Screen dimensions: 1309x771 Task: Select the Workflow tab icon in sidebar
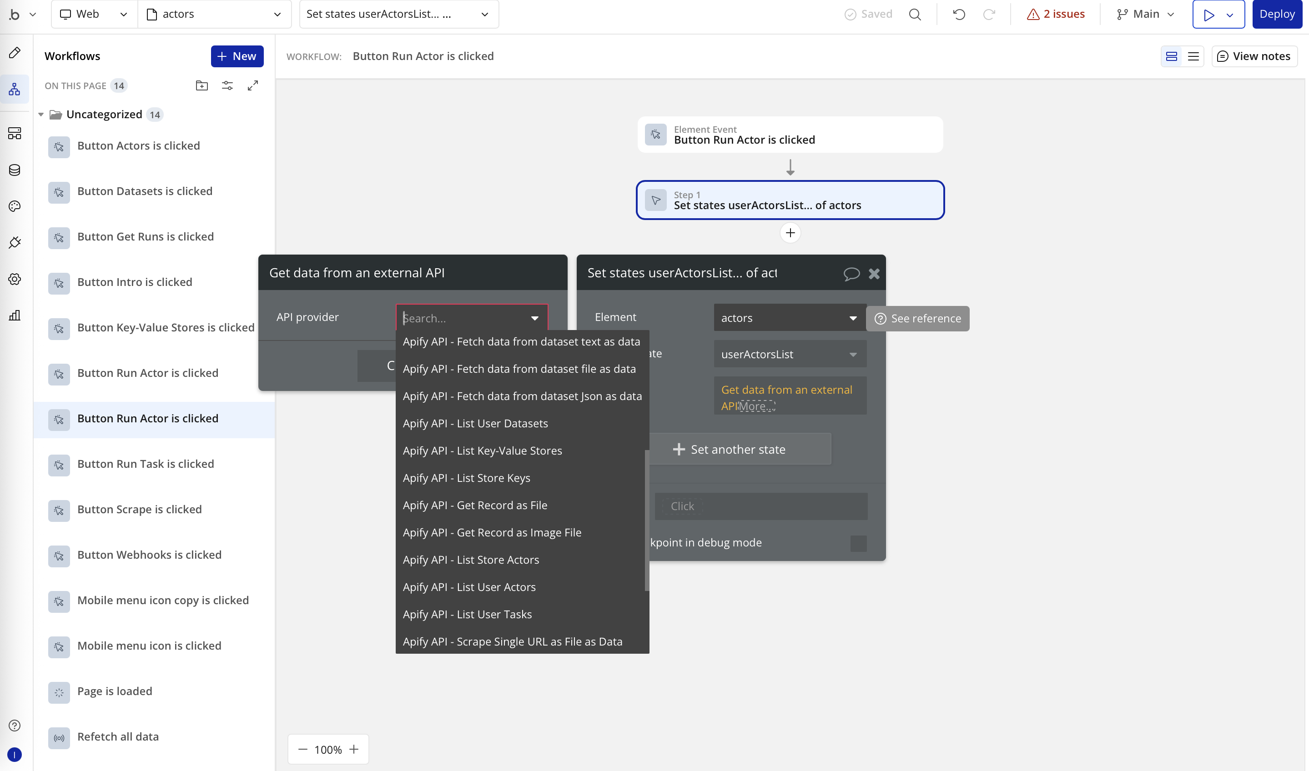(14, 89)
